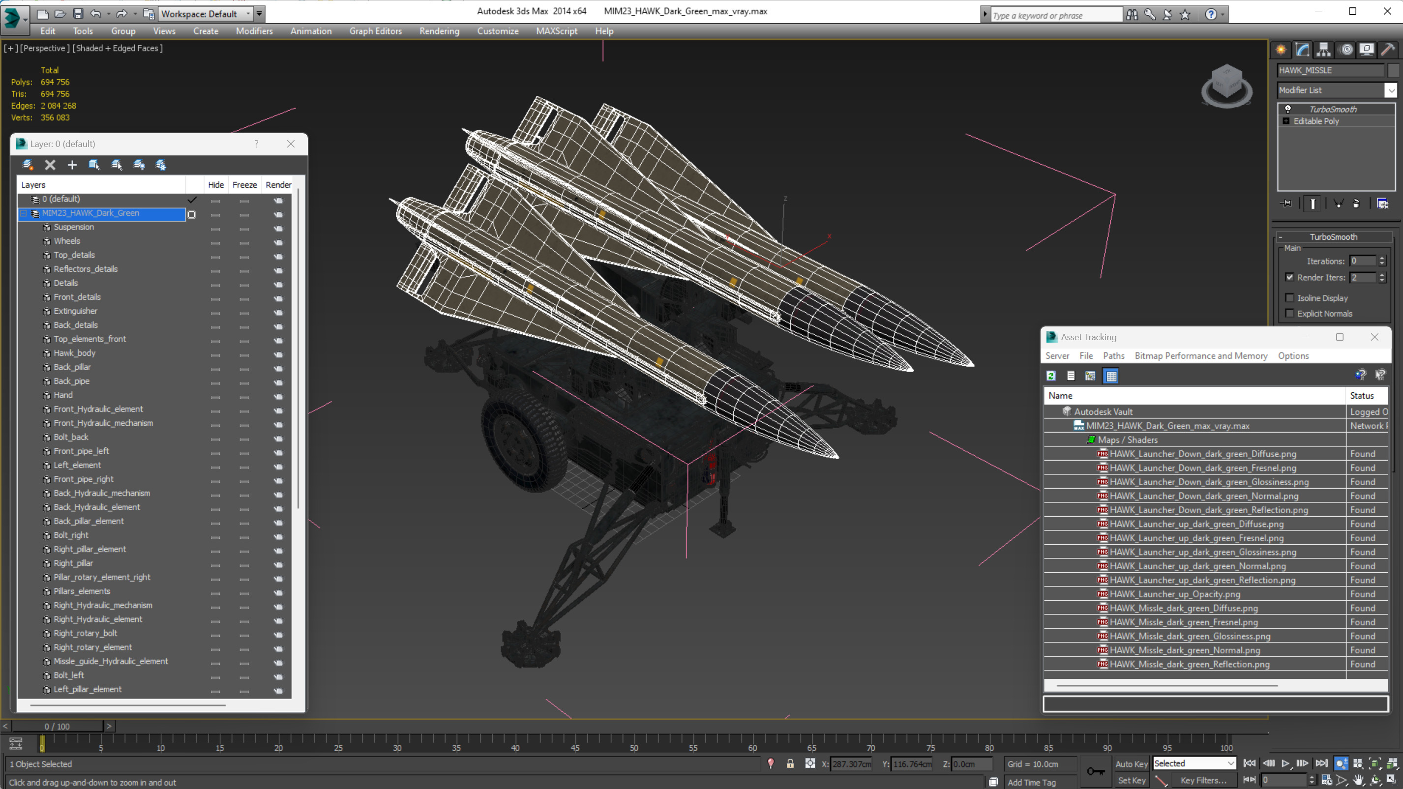Click table view icon in Asset Tracking
Screen dimensions: 1403x789
click(1111, 376)
